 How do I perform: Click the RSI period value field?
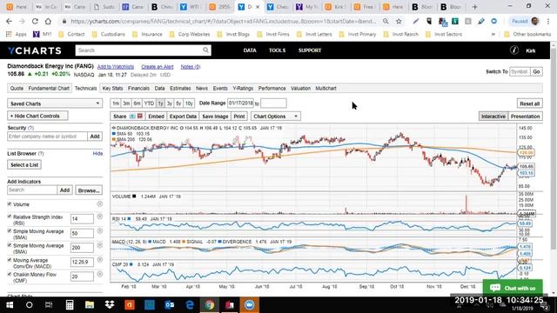pyautogui.click(x=82, y=218)
